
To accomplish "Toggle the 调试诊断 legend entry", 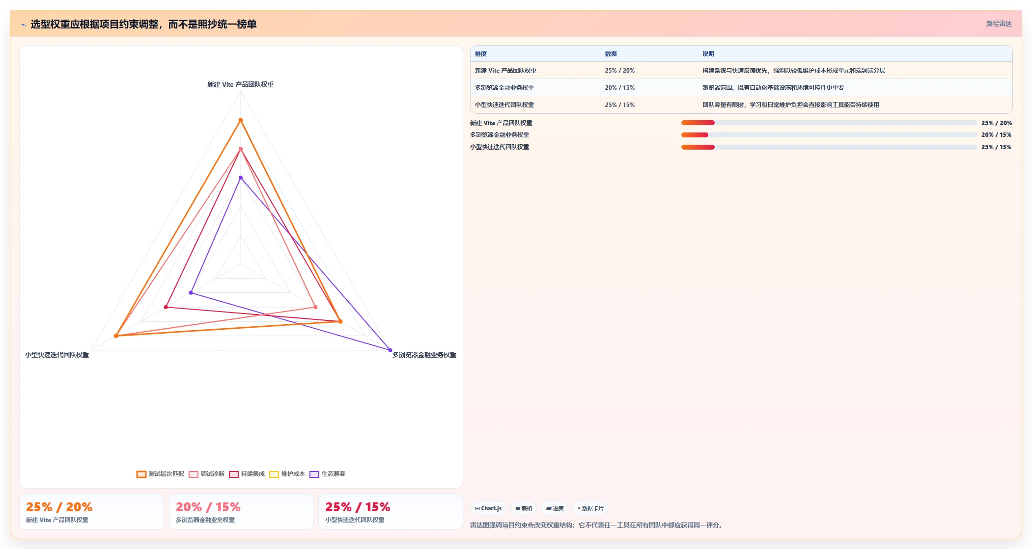I will click(206, 474).
